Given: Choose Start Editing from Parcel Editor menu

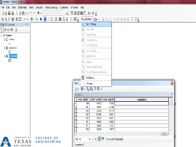Looking at the screenshot, I should click(96, 24).
